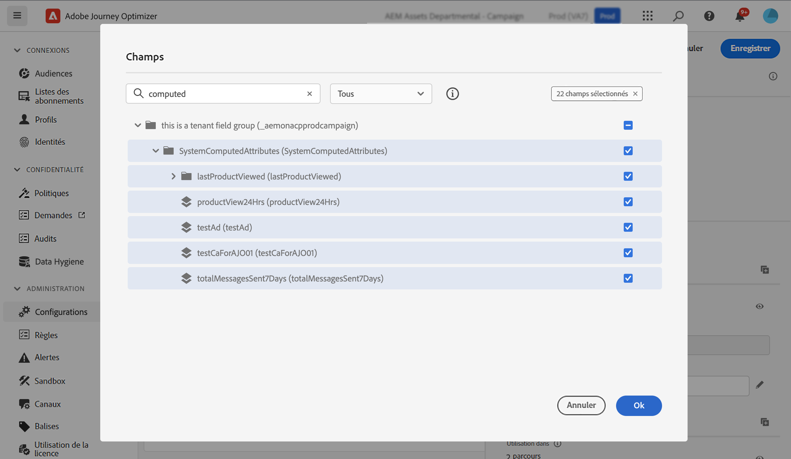The width and height of the screenshot is (791, 459).
Task: Collapse the SystemComputedAttributes folder
Action: [155, 151]
